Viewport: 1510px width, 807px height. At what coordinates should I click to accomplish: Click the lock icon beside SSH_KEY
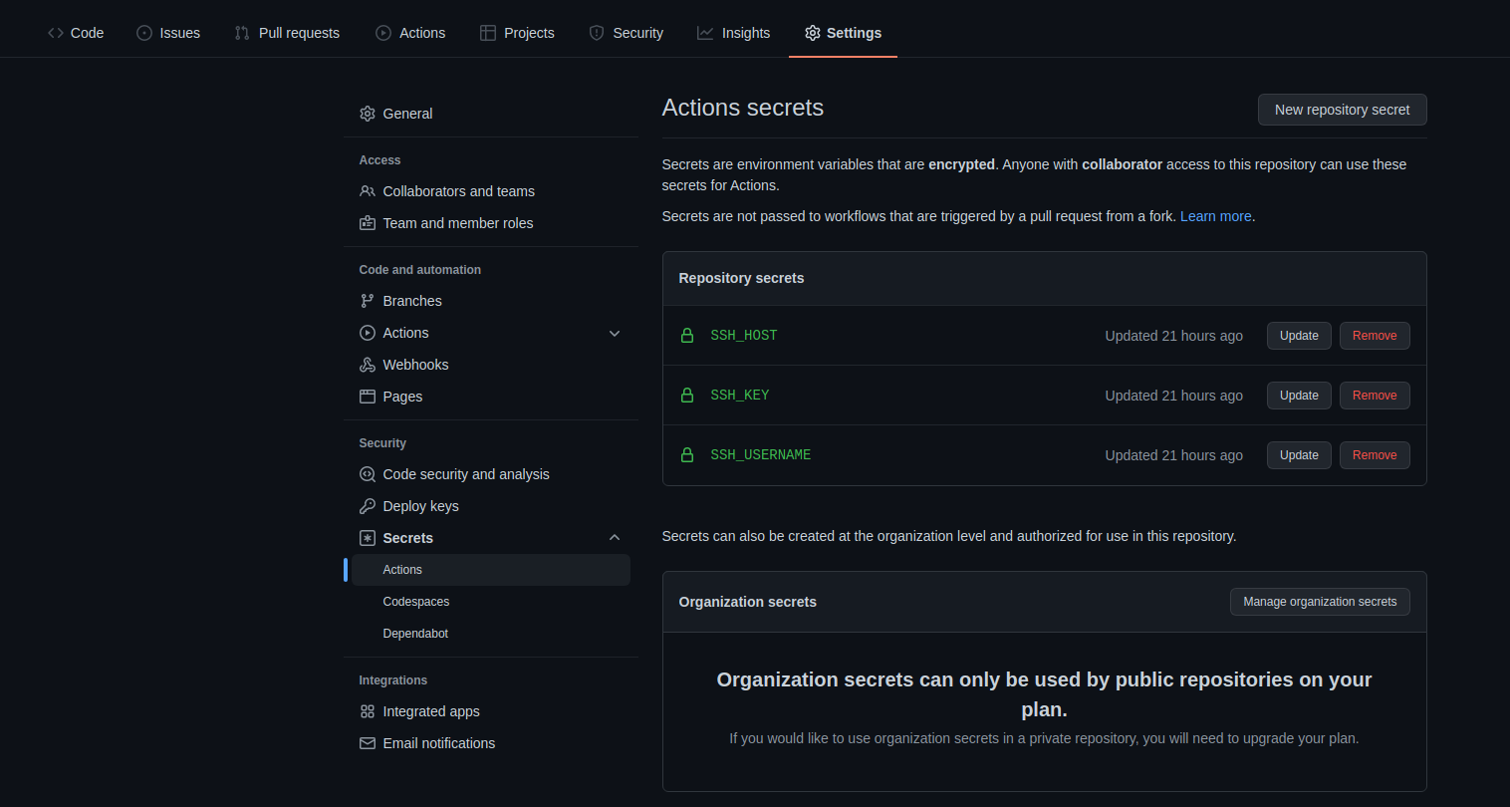[x=687, y=396]
